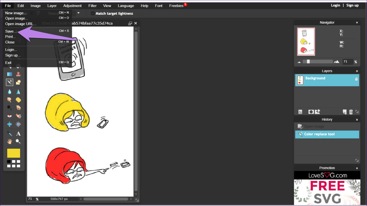
Task: Open the Layer menu
Action: pos(52,6)
